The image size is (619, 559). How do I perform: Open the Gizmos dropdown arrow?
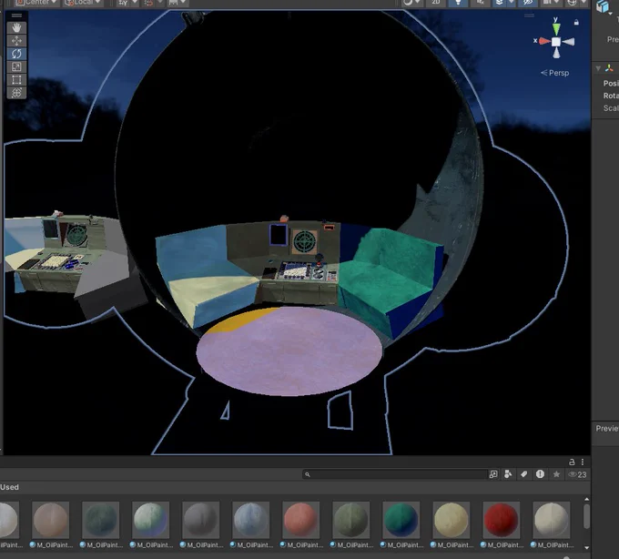click(x=583, y=3)
